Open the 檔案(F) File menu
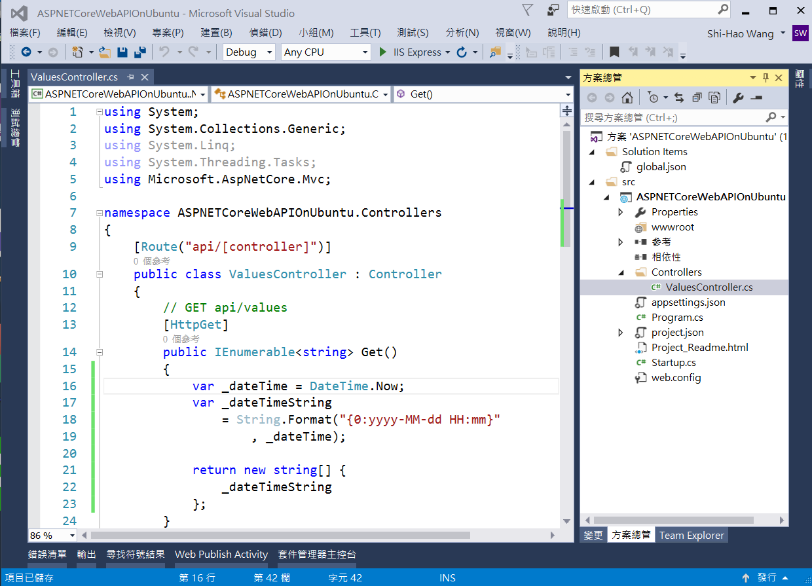 click(x=25, y=33)
